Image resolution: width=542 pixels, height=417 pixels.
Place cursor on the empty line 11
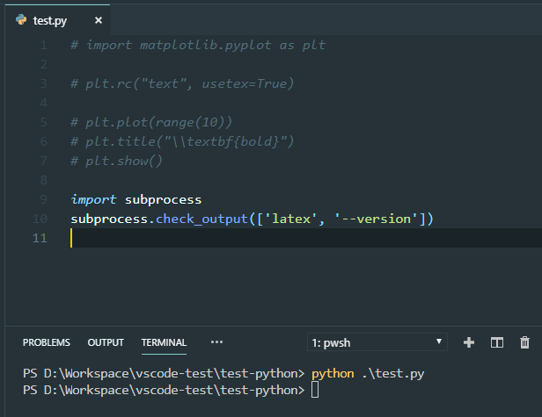[x=306, y=238]
